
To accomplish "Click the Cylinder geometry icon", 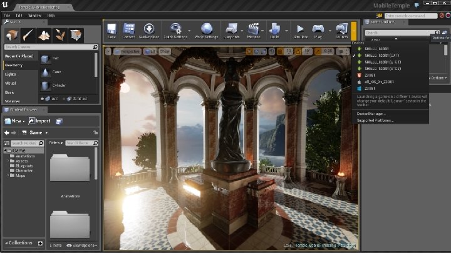I will point(44,86).
